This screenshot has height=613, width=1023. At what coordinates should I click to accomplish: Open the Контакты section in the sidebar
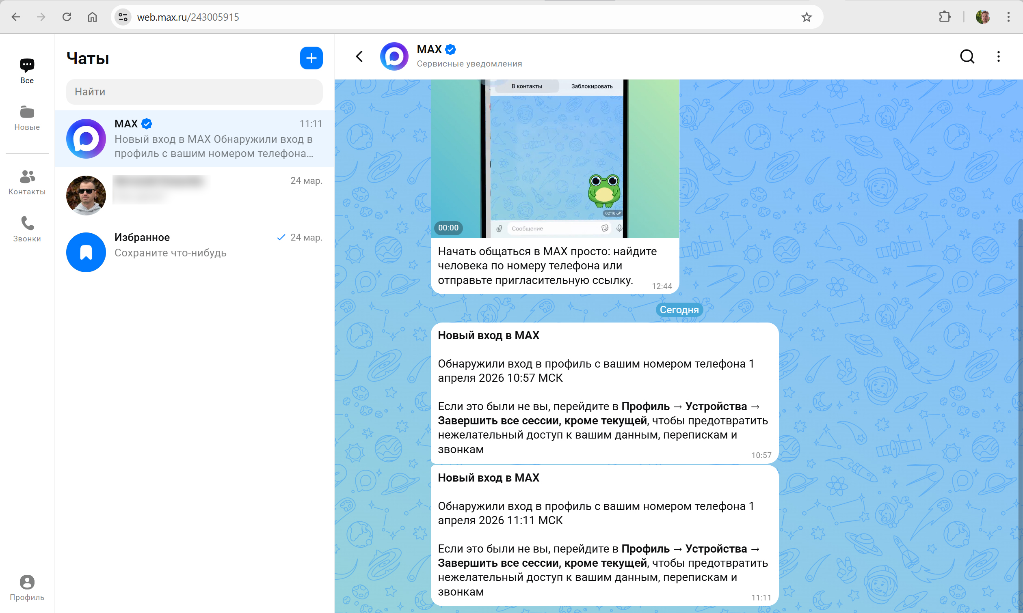tap(26, 182)
